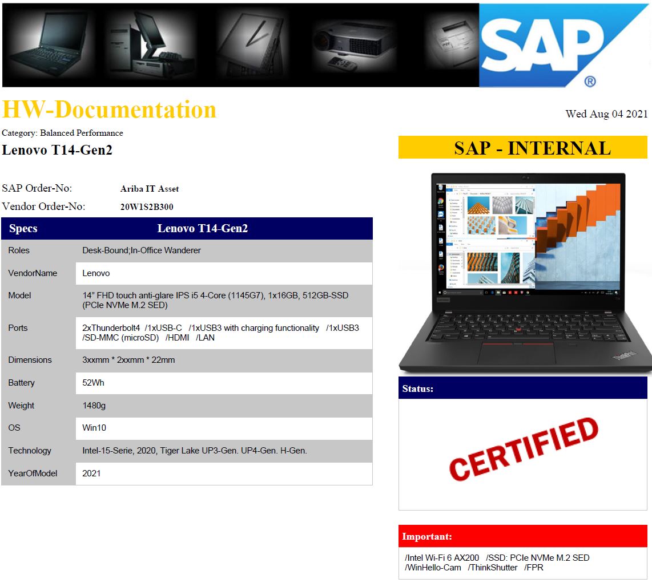Click the OS row label
Image resolution: width=652 pixels, height=587 pixels.
14,428
